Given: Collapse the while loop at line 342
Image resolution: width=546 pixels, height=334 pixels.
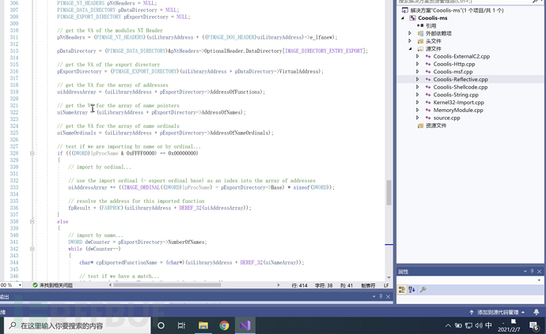Looking at the screenshot, I should coord(32,249).
